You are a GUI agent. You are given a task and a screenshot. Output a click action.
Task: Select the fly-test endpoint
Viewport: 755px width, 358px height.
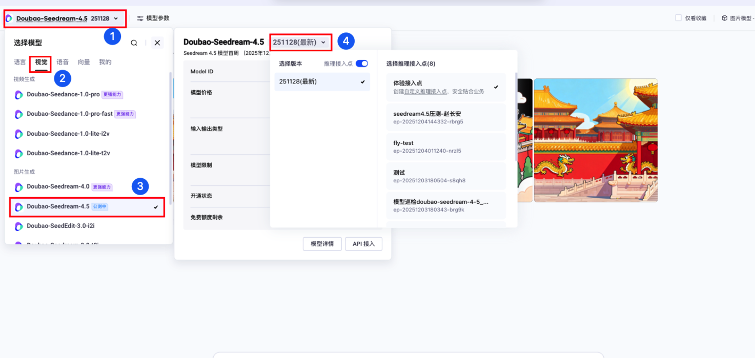446,146
